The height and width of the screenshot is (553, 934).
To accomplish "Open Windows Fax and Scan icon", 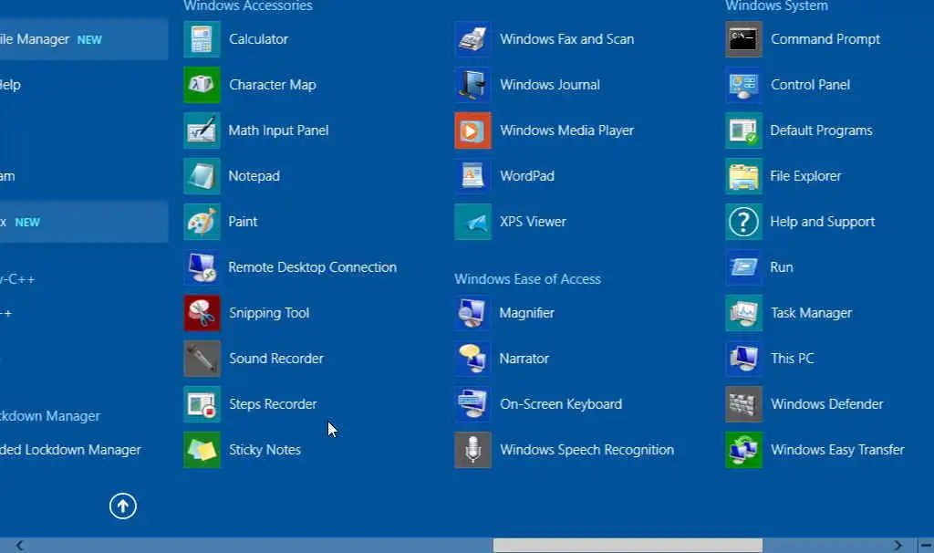I will (x=473, y=39).
